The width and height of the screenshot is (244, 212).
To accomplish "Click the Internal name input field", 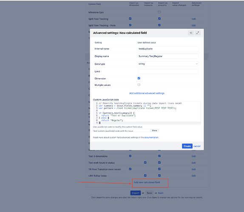I will (x=168, y=49).
